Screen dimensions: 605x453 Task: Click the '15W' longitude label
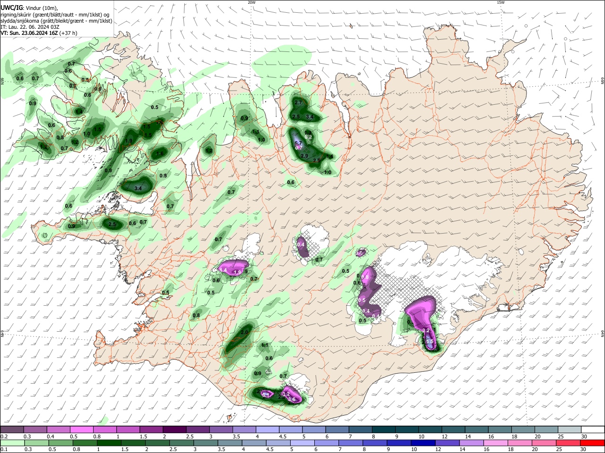(x=501, y=2)
